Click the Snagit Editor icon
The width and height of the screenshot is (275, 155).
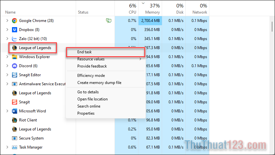pyautogui.click(x=15, y=75)
